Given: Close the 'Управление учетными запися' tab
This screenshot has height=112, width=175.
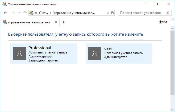Looking at the screenshot, I should point(56,22).
